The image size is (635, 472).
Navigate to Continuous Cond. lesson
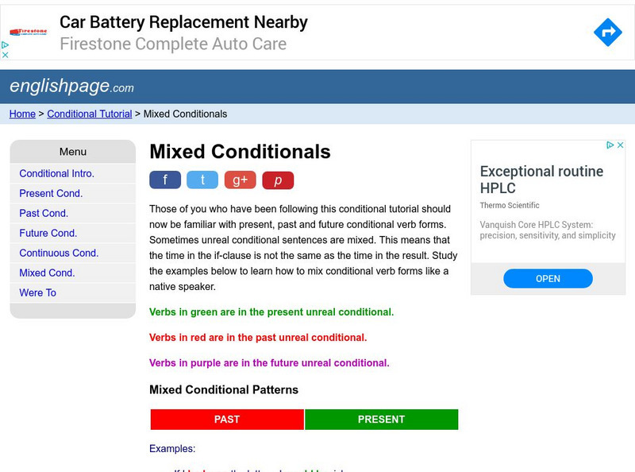point(59,253)
